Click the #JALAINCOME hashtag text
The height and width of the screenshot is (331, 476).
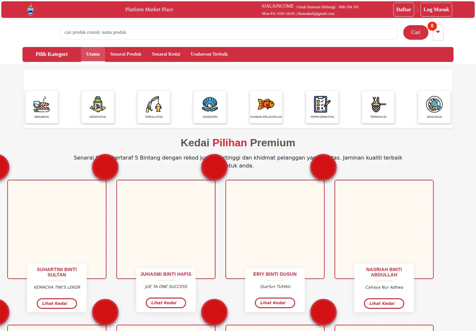[x=278, y=6]
